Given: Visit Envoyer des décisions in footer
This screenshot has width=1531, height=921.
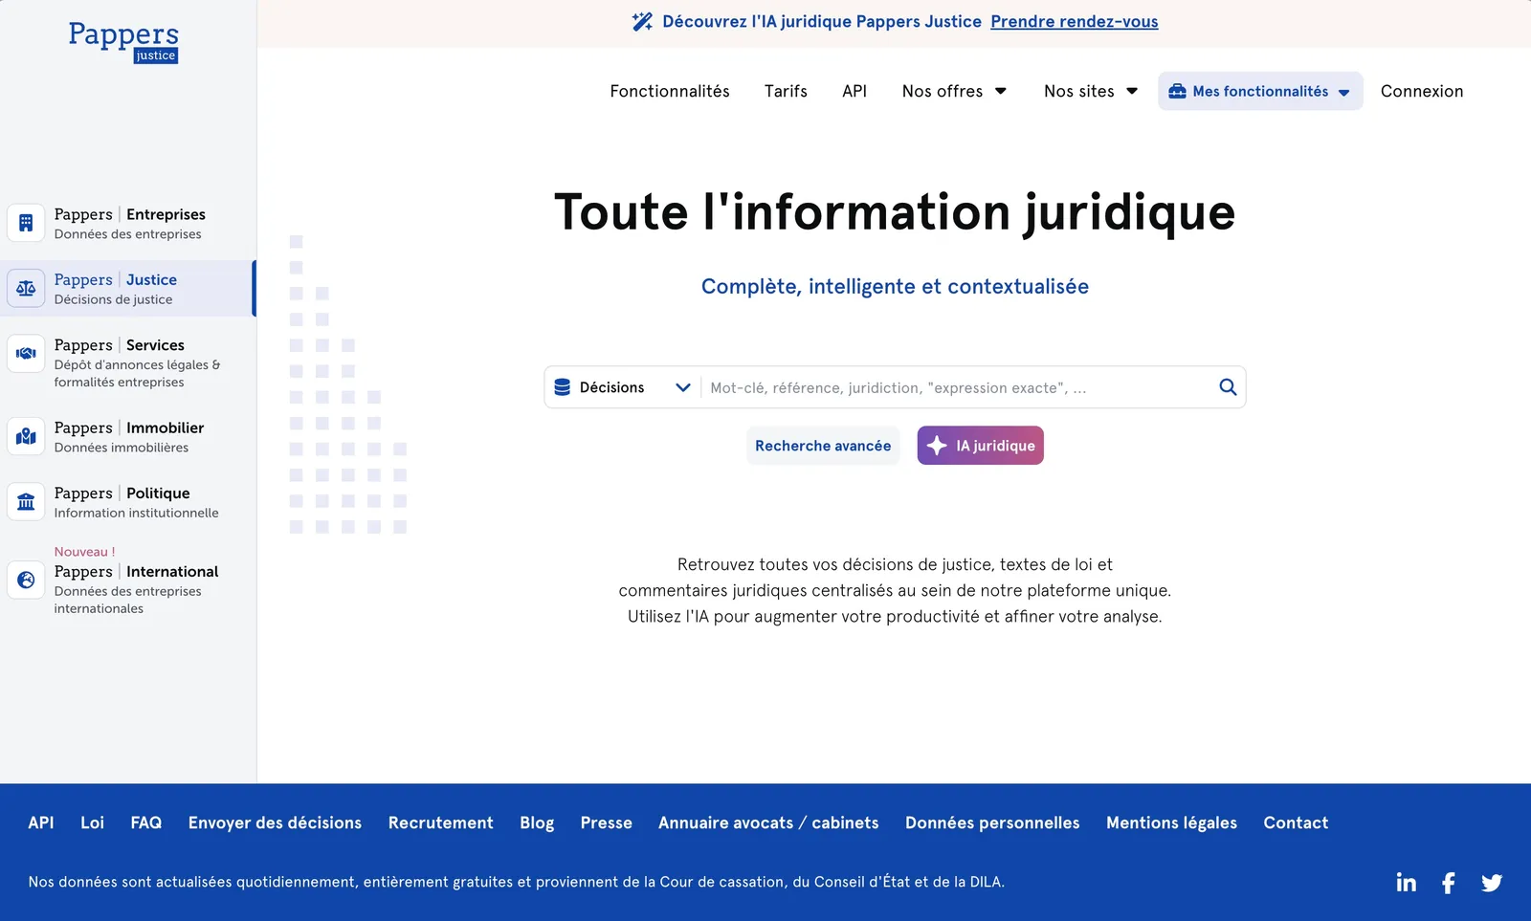Looking at the screenshot, I should click(275, 822).
